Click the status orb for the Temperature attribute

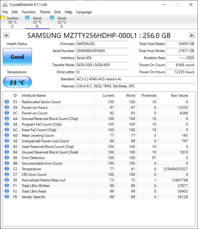coord(7,169)
